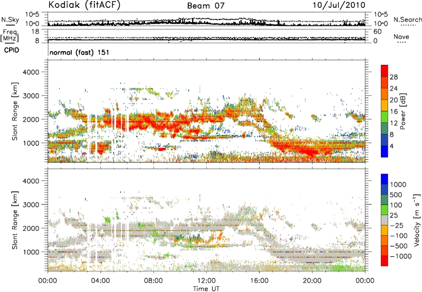Pick the red bottom segment of velocity colorbar
This screenshot has width=422, height=292.
tap(385, 261)
